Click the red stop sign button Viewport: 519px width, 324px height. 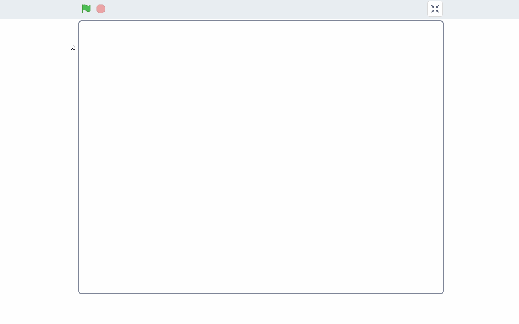click(x=101, y=9)
